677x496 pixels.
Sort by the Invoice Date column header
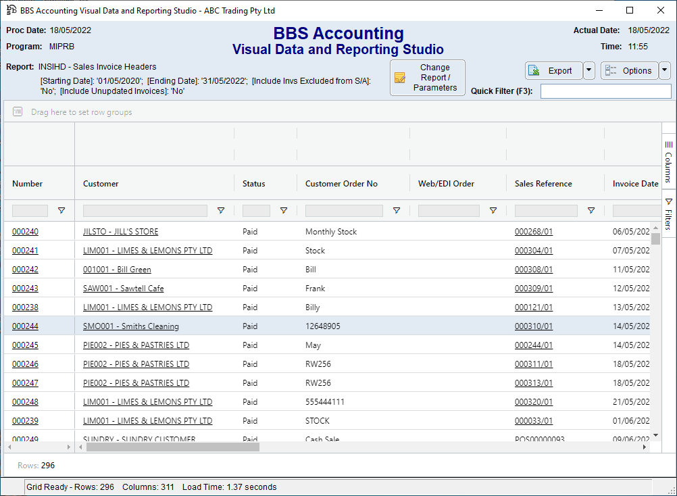coord(634,184)
